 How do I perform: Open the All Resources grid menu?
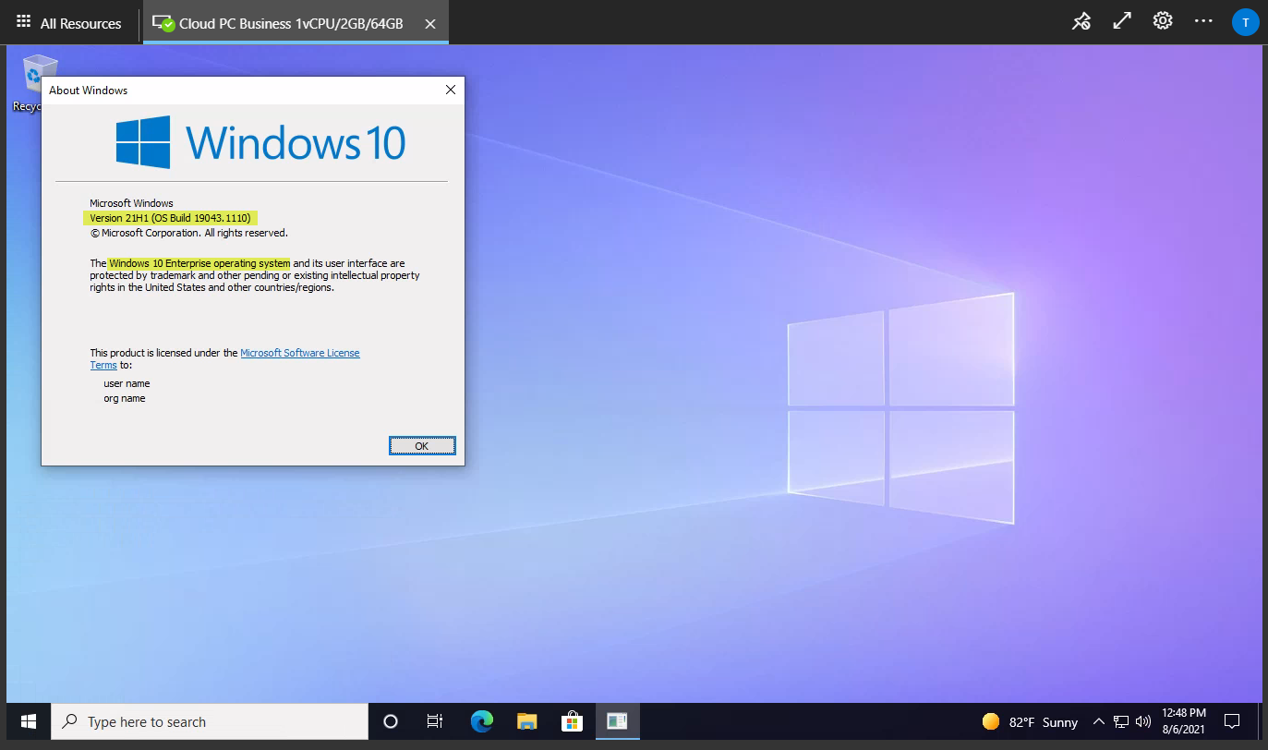[69, 23]
